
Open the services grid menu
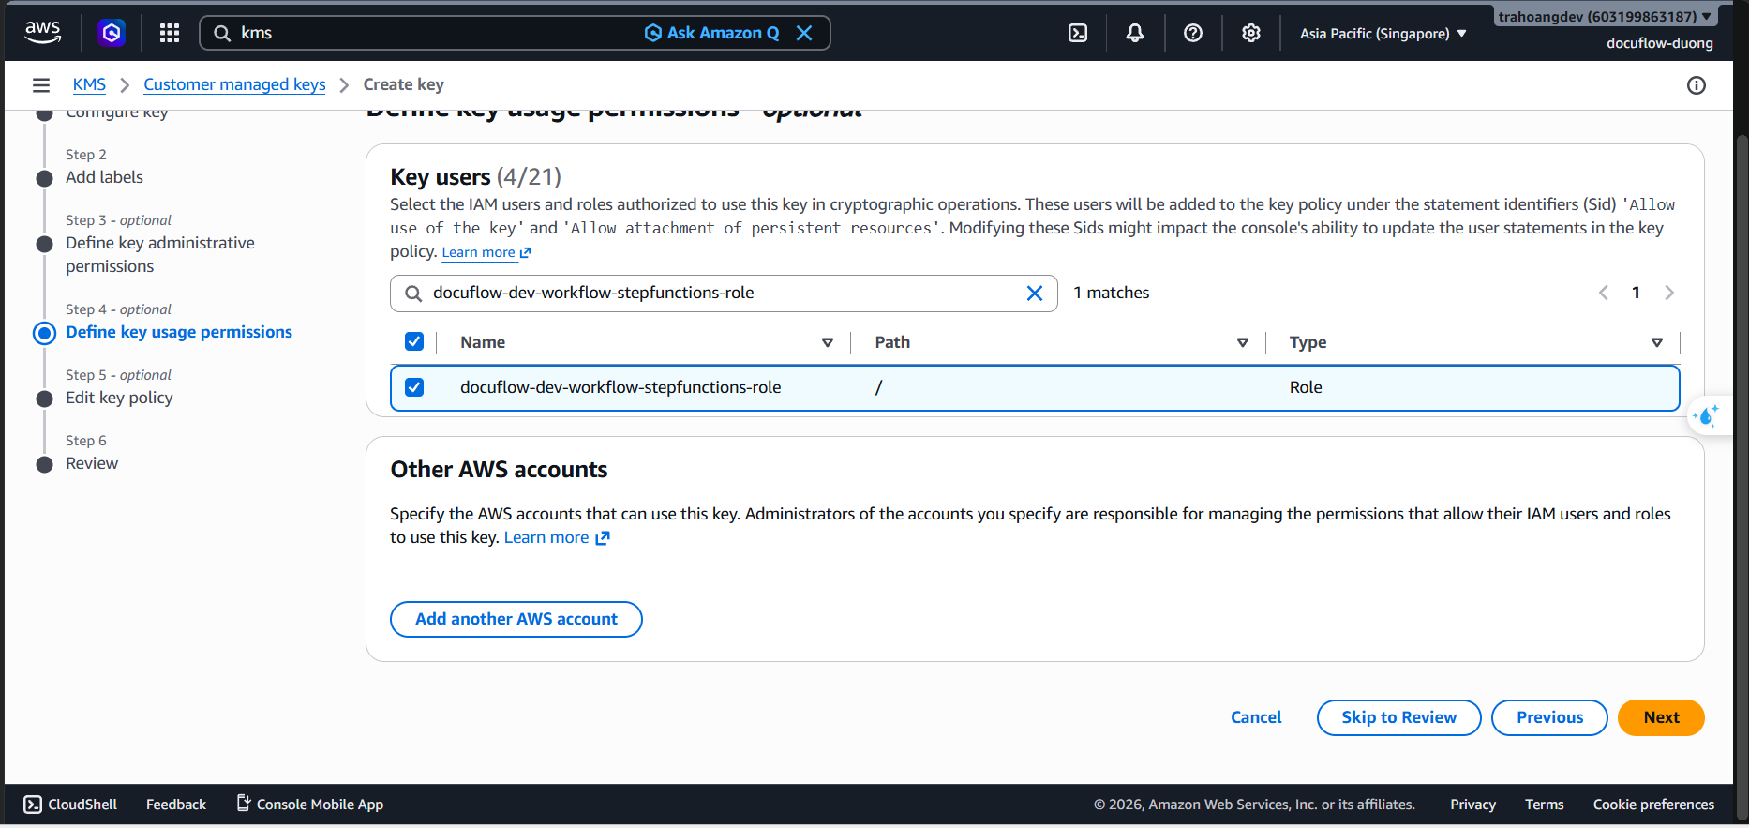[x=170, y=33]
